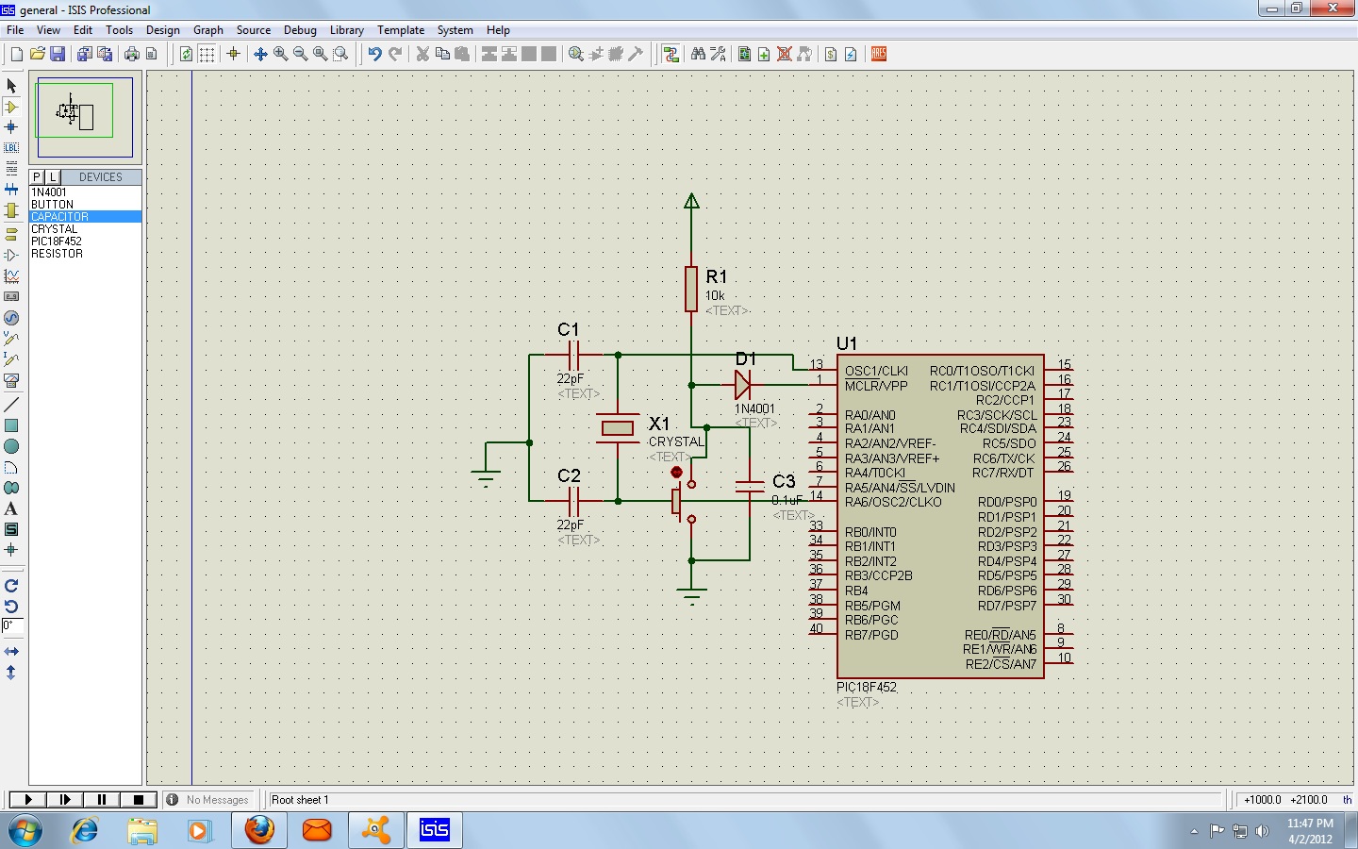Toggle the grid display
1358x849 pixels.
coord(207,54)
